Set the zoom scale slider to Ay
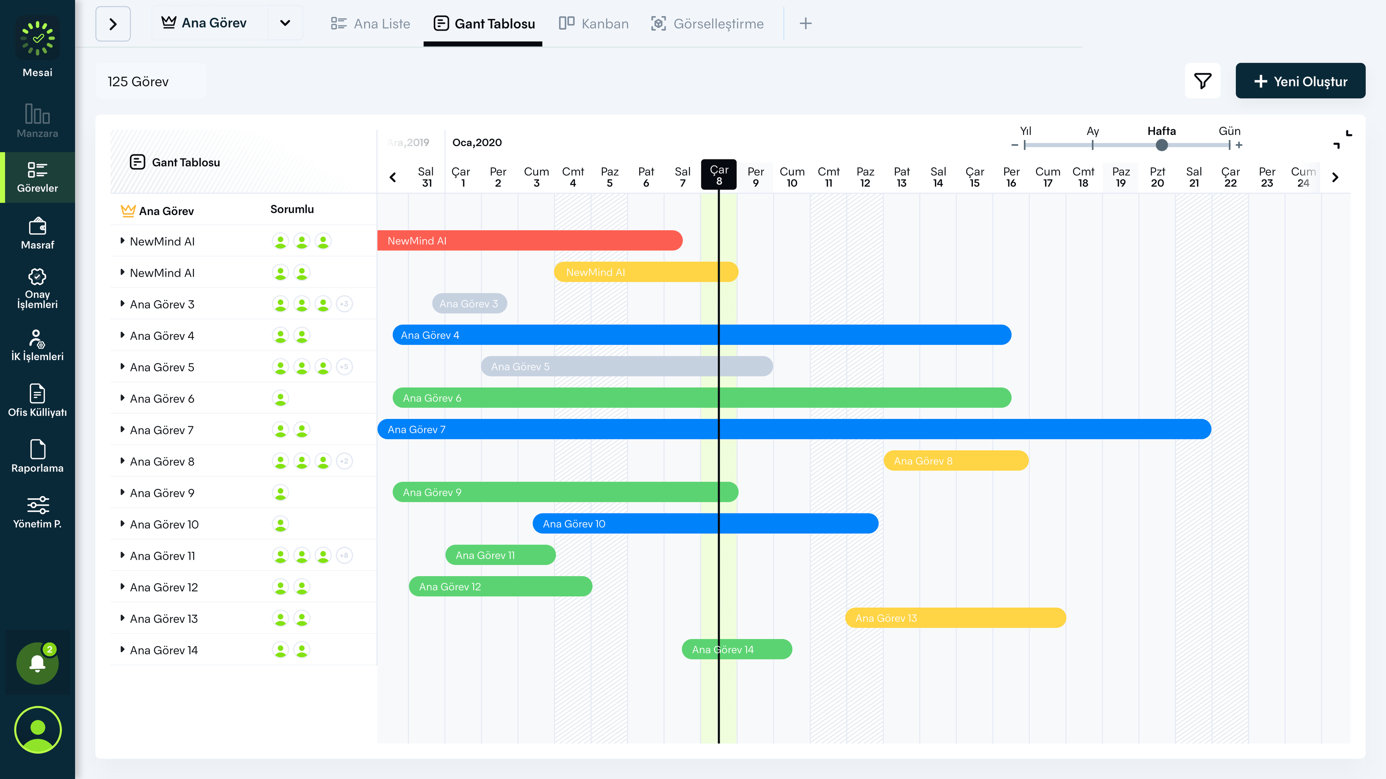Screen dimensions: 1386x779 coord(1092,145)
